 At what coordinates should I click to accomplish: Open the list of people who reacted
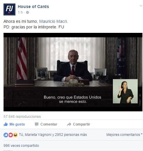53,135
